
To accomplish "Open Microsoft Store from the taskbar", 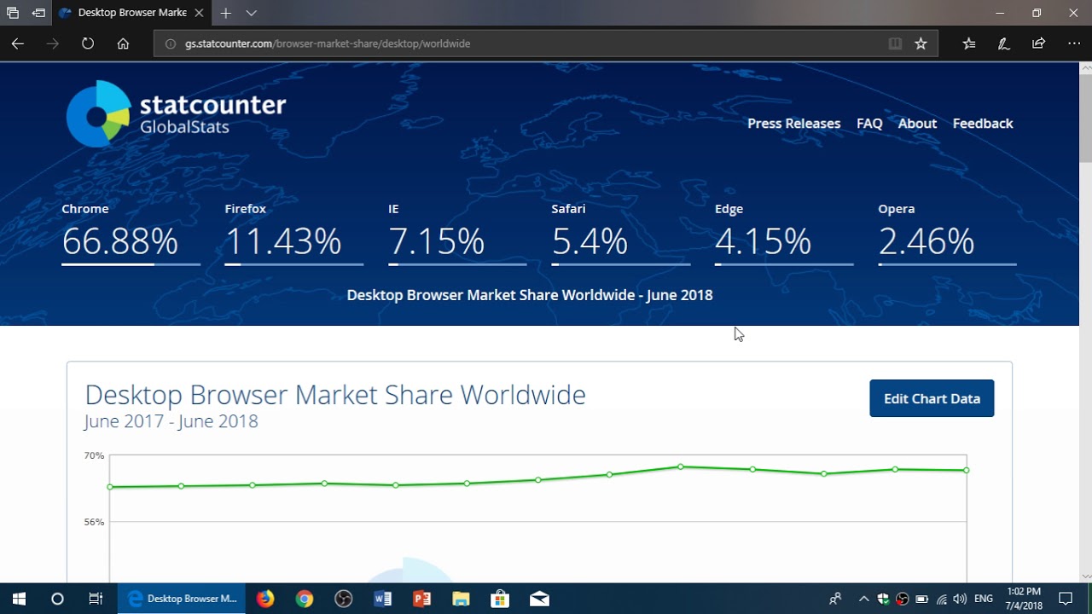I will click(501, 599).
